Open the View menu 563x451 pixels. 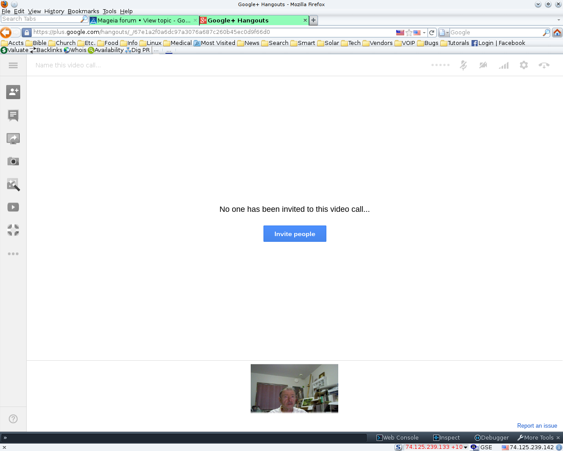click(34, 11)
